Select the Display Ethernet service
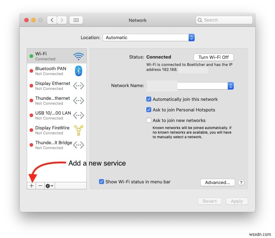The width and height of the screenshot is (275, 238). (57, 86)
